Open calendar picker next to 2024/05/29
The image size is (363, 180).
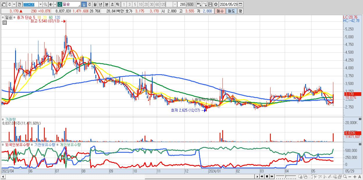point(240,4)
